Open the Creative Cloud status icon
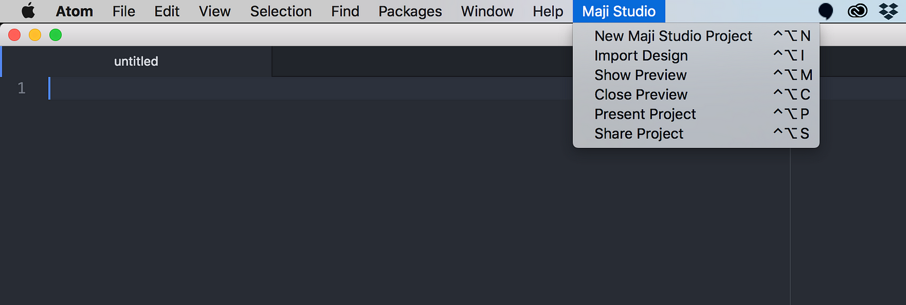The height and width of the screenshot is (305, 906). pos(857,11)
